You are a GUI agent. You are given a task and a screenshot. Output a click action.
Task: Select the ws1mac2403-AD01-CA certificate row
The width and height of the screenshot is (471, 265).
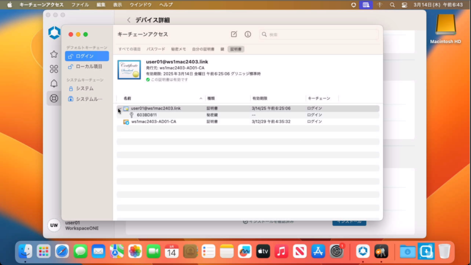pyautogui.click(x=154, y=122)
